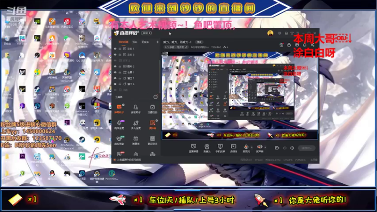Select the 文本 3 source row

click(136, 55)
